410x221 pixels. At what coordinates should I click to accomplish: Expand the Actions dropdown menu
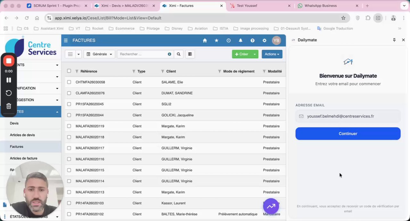(x=272, y=54)
